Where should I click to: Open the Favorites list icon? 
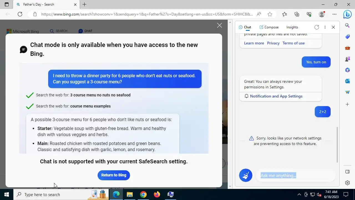click(285, 14)
